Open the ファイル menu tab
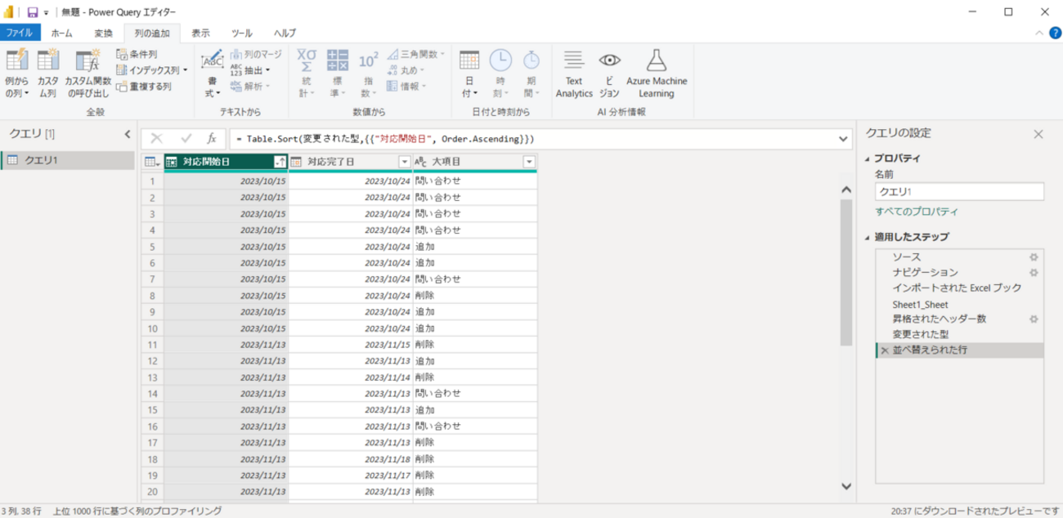 (x=20, y=33)
